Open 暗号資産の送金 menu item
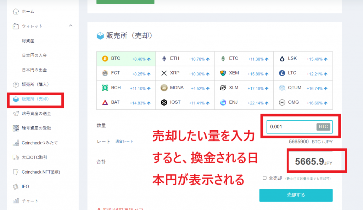363x210 pixels. [x=37, y=113]
